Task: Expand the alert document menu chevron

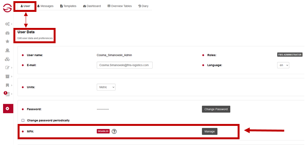Action: 12,94
